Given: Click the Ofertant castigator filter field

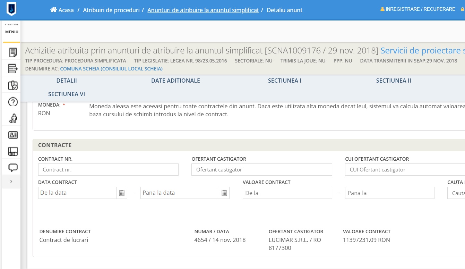Looking at the screenshot, I should pyautogui.click(x=261, y=170).
